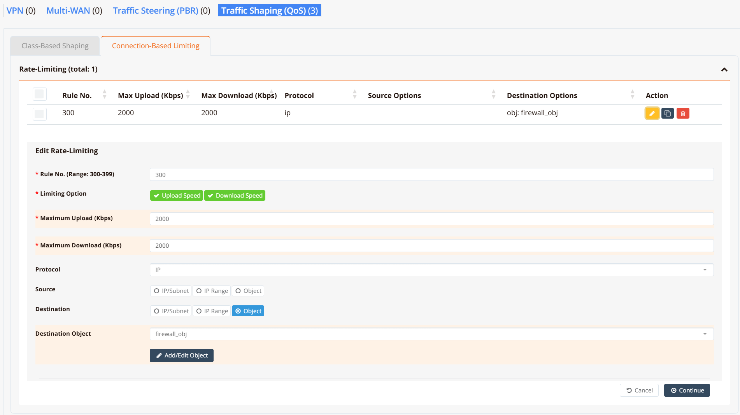This screenshot has height=415, width=740.
Task: Select Source IP/Subnet radio option
Action: coord(171,291)
